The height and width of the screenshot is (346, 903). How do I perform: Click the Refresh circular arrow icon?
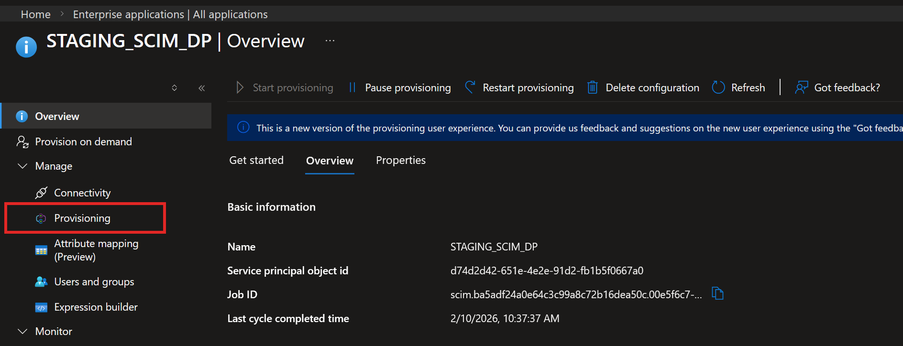(718, 87)
